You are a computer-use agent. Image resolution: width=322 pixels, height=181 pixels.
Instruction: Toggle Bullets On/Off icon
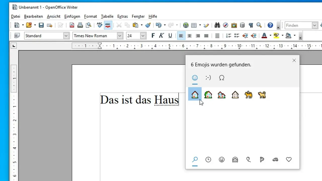(x=237, y=36)
